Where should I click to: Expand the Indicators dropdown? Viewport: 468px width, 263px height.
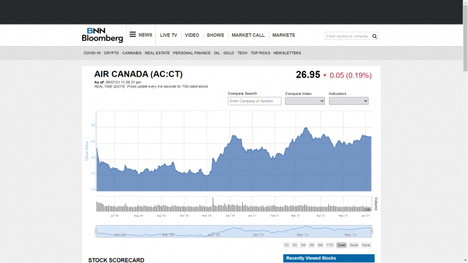348,101
